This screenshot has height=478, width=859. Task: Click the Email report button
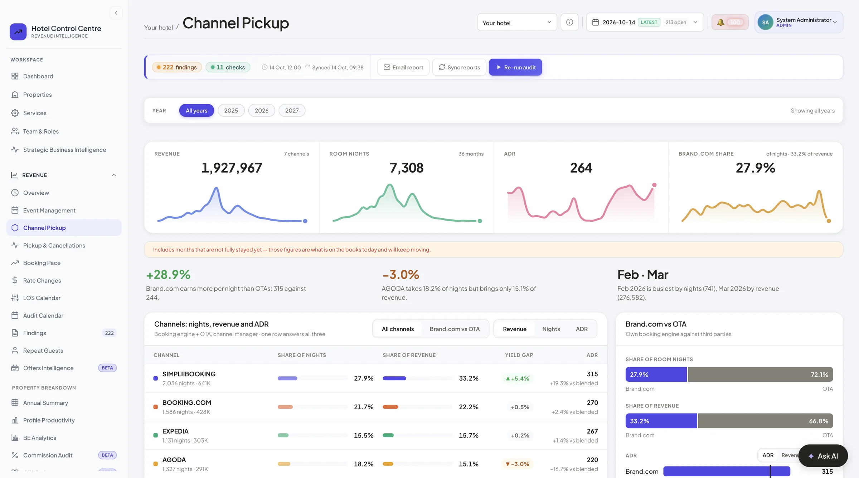[x=403, y=67]
